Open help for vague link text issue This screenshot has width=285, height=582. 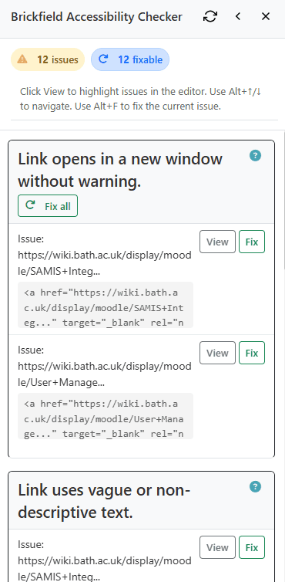(x=256, y=486)
